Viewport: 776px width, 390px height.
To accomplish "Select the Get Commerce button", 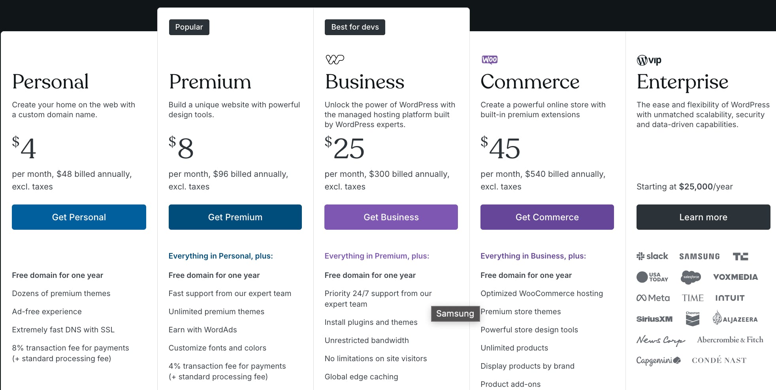I will (x=547, y=217).
